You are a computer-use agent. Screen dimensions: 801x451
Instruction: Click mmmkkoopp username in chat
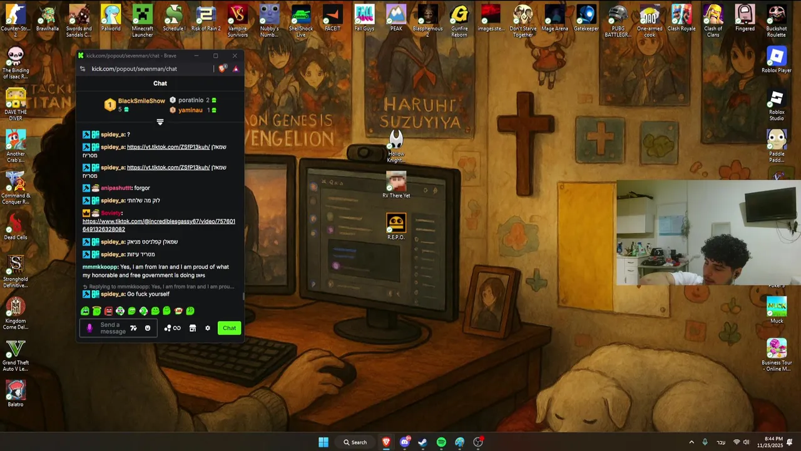(100, 267)
